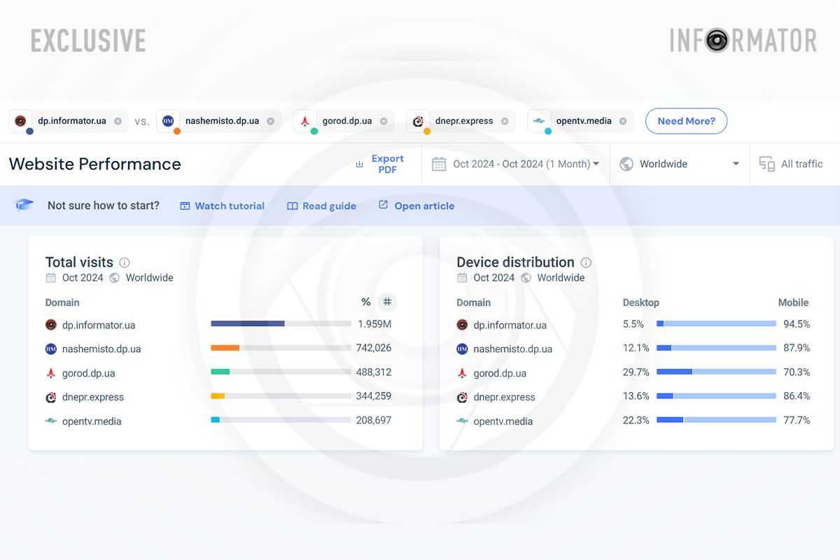The image size is (840, 560).
Task: Click the Need More? button
Action: click(x=685, y=121)
